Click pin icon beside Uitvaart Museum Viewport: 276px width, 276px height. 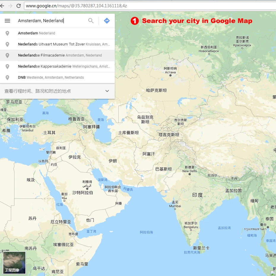[x=7, y=44]
